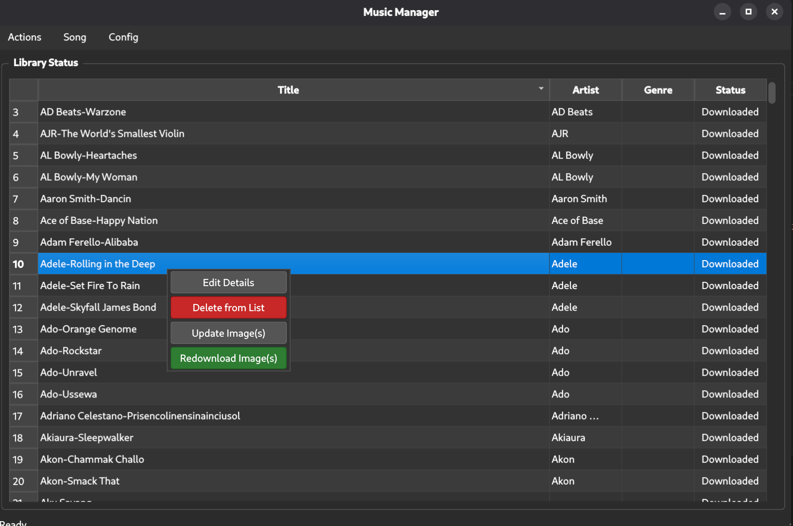The width and height of the screenshot is (793, 526).
Task: Click the Ace of Base artist cell
Action: tap(577, 221)
